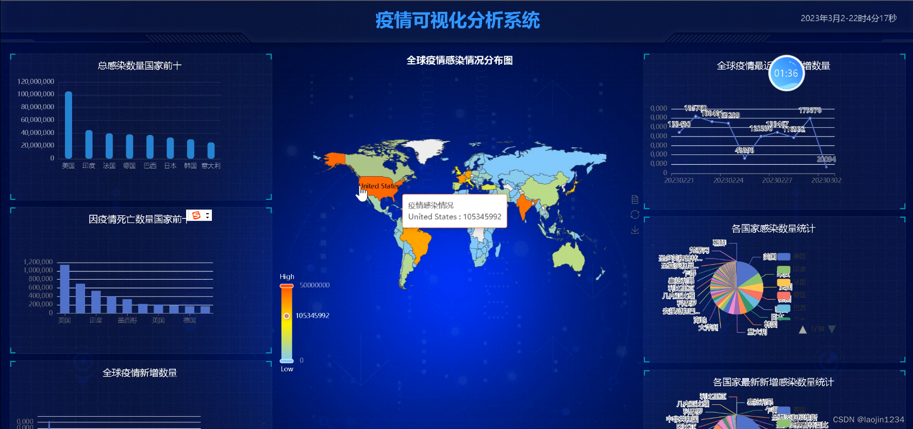Click the 意大利 pie chart label
Viewport: 913px width, 429px height.
tap(757, 332)
